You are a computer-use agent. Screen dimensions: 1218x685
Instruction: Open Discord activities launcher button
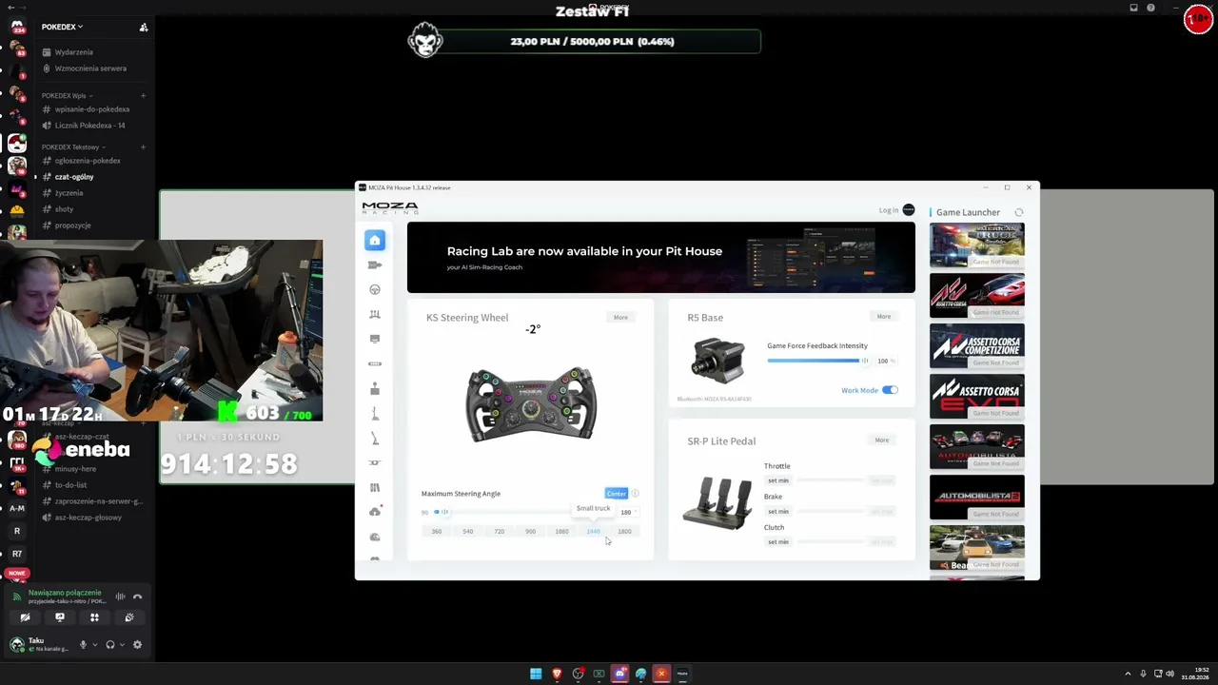[x=94, y=617]
